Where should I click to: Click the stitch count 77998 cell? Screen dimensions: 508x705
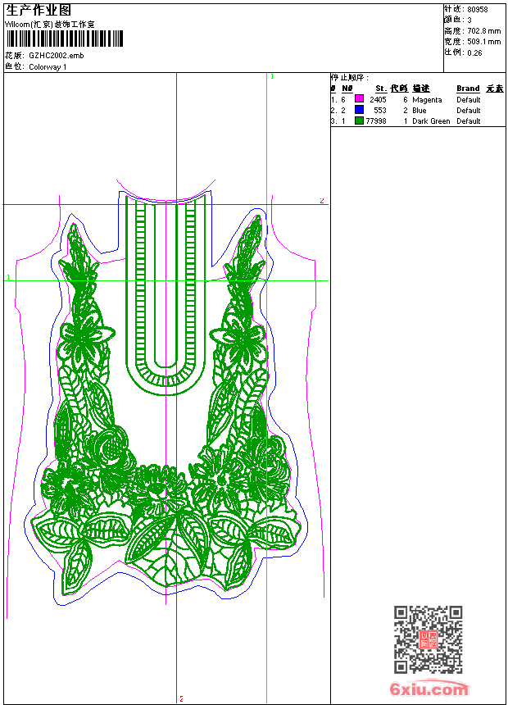click(376, 121)
